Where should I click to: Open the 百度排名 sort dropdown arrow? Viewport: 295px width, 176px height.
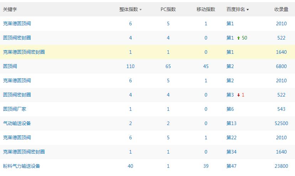pos(248,10)
